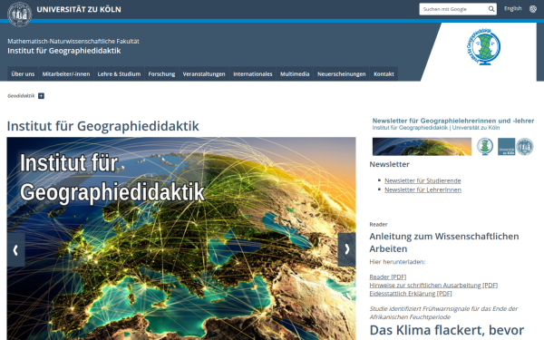Open the Lehre & Studium menu
Image resolution: width=544 pixels, height=340 pixels.
119,74
